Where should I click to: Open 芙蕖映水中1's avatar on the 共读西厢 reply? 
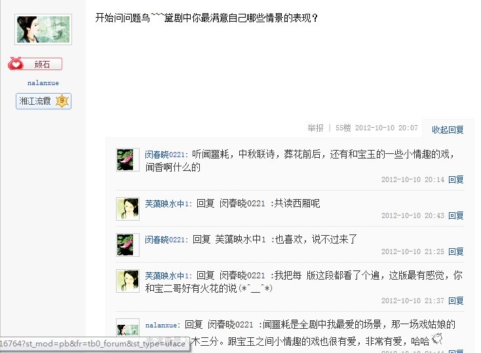(128, 209)
